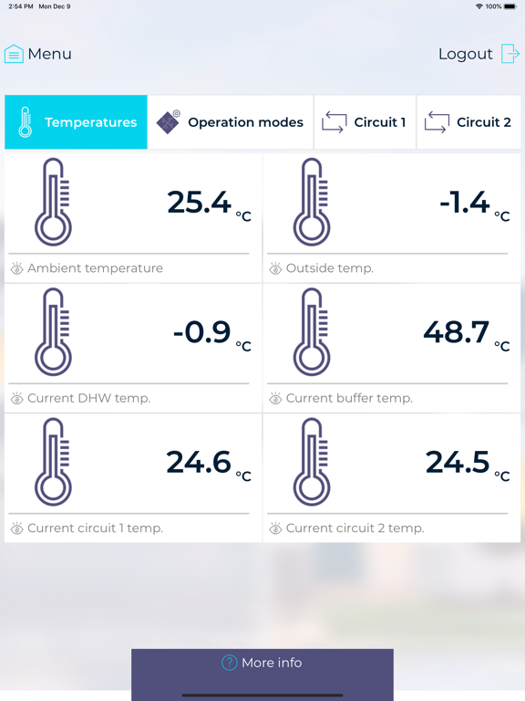This screenshot has height=701, width=525.
Task: Toggle eye icon next to Current circuit 2 temp.
Action: pyautogui.click(x=275, y=528)
